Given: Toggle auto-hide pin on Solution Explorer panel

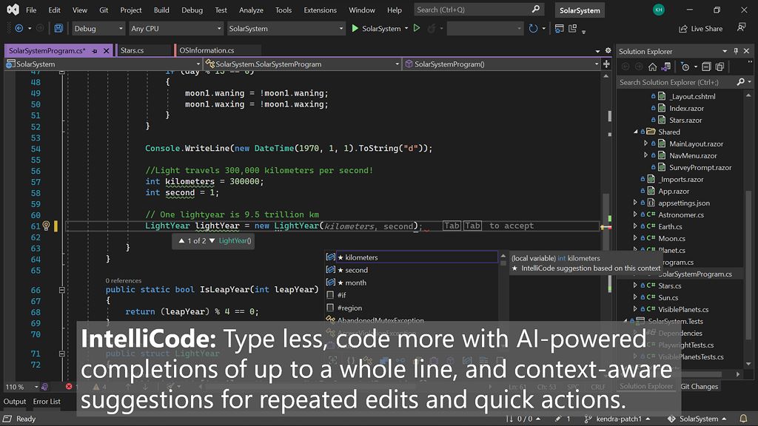Looking at the screenshot, I should [736, 51].
